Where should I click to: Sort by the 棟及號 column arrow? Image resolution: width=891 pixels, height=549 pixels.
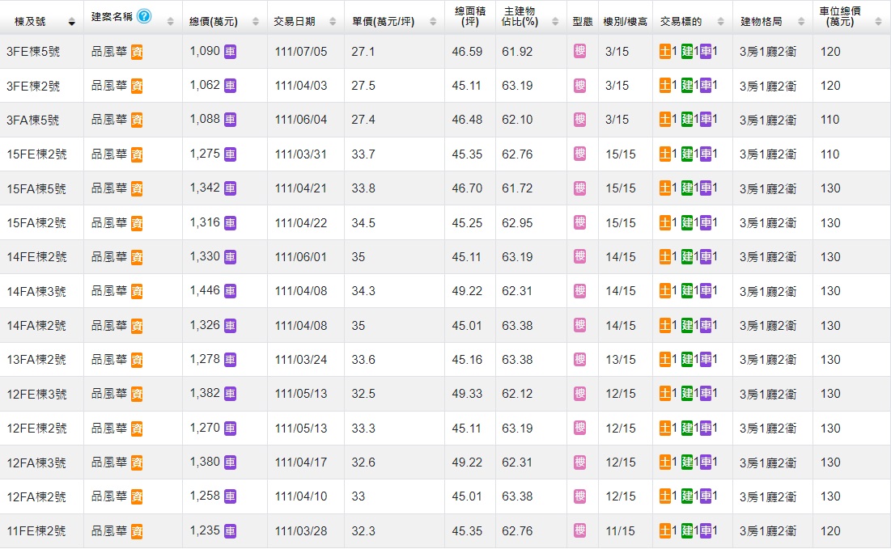(x=72, y=22)
